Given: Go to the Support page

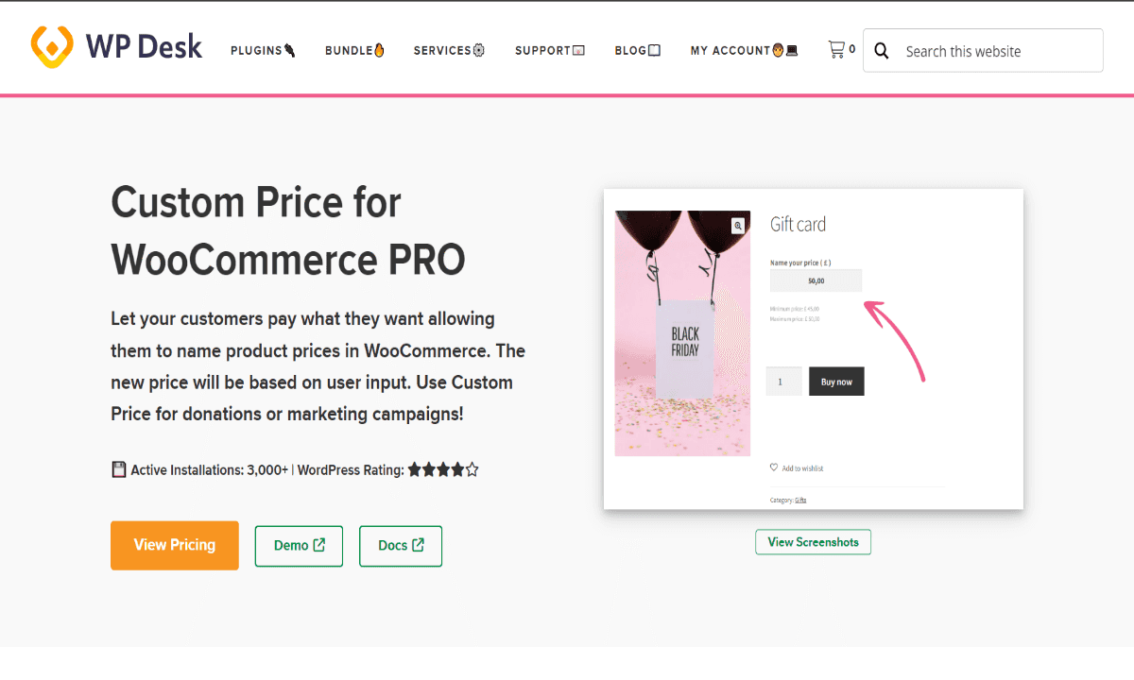Looking at the screenshot, I should [x=550, y=51].
